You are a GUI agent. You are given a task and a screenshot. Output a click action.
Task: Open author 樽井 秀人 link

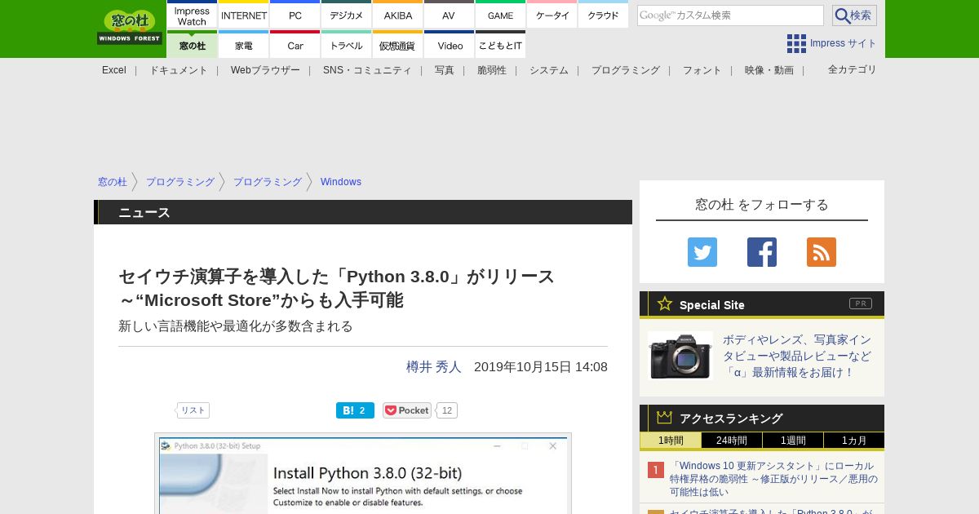tap(434, 367)
